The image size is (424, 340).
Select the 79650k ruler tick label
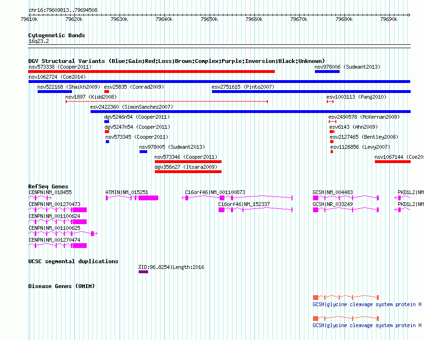click(x=209, y=19)
